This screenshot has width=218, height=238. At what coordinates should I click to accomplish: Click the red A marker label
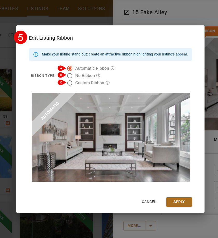[x=61, y=68]
